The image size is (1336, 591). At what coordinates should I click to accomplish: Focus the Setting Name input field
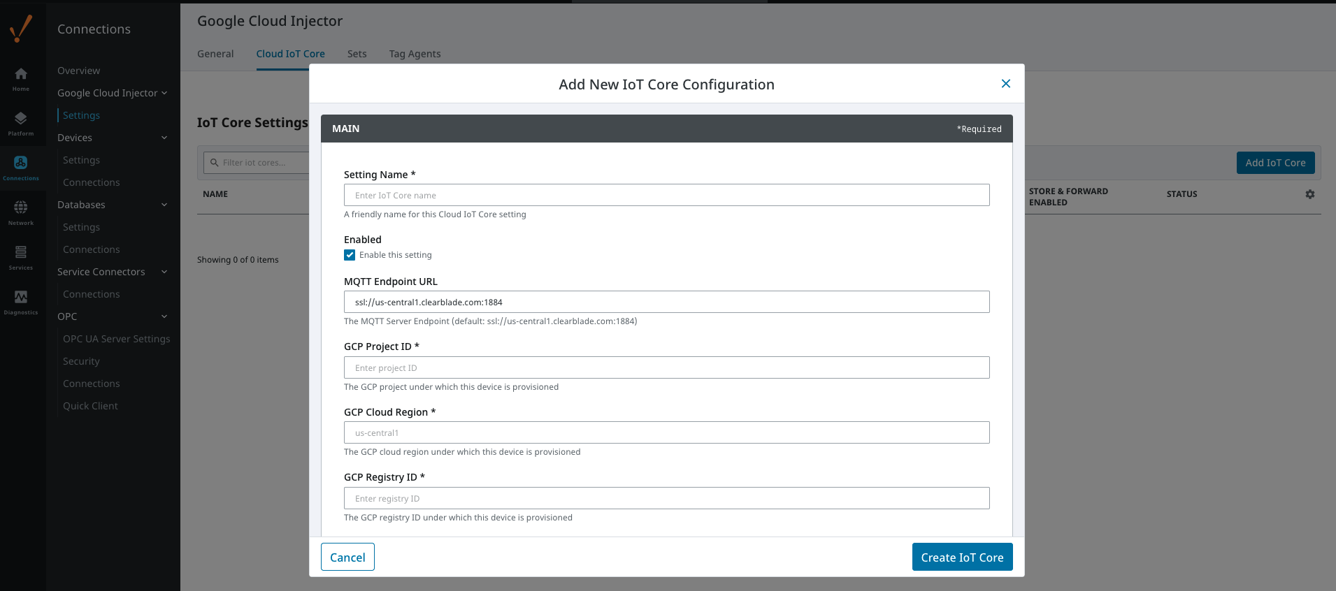[x=666, y=195]
